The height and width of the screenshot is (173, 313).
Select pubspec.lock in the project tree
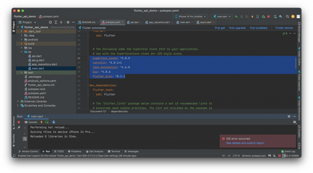pos(37,89)
